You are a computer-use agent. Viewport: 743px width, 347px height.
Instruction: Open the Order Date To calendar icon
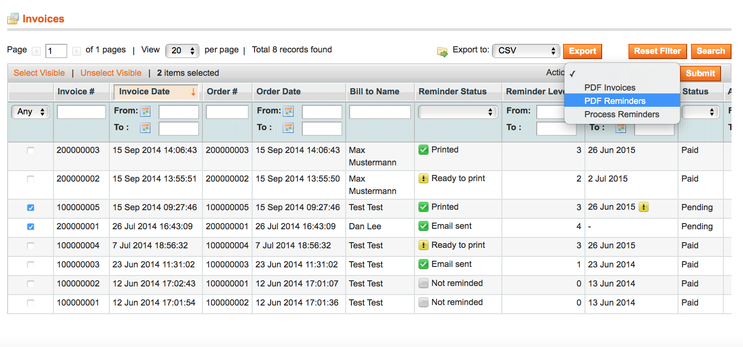(288, 128)
